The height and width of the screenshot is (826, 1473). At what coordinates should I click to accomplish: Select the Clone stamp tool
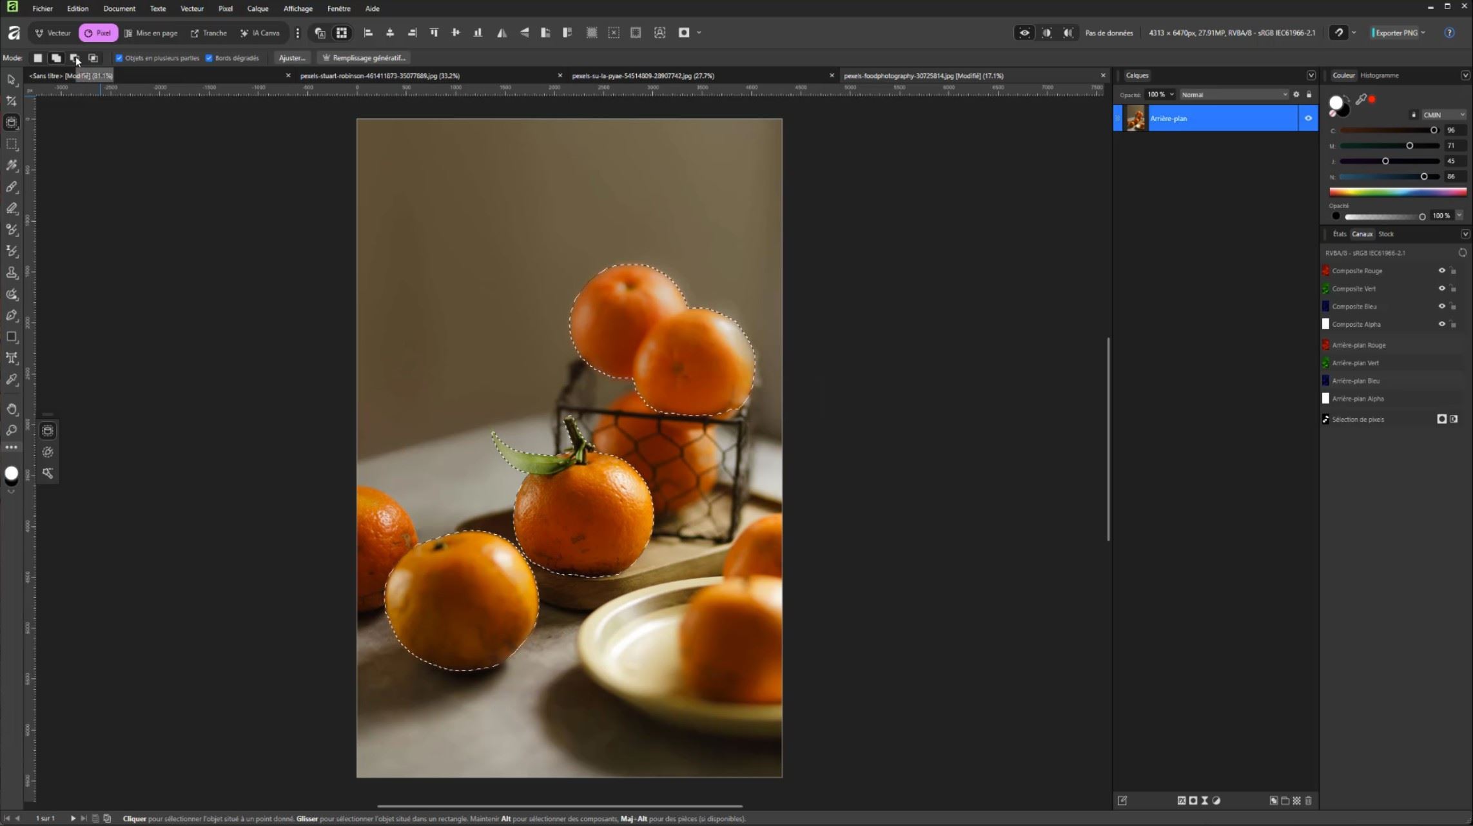[x=12, y=273]
